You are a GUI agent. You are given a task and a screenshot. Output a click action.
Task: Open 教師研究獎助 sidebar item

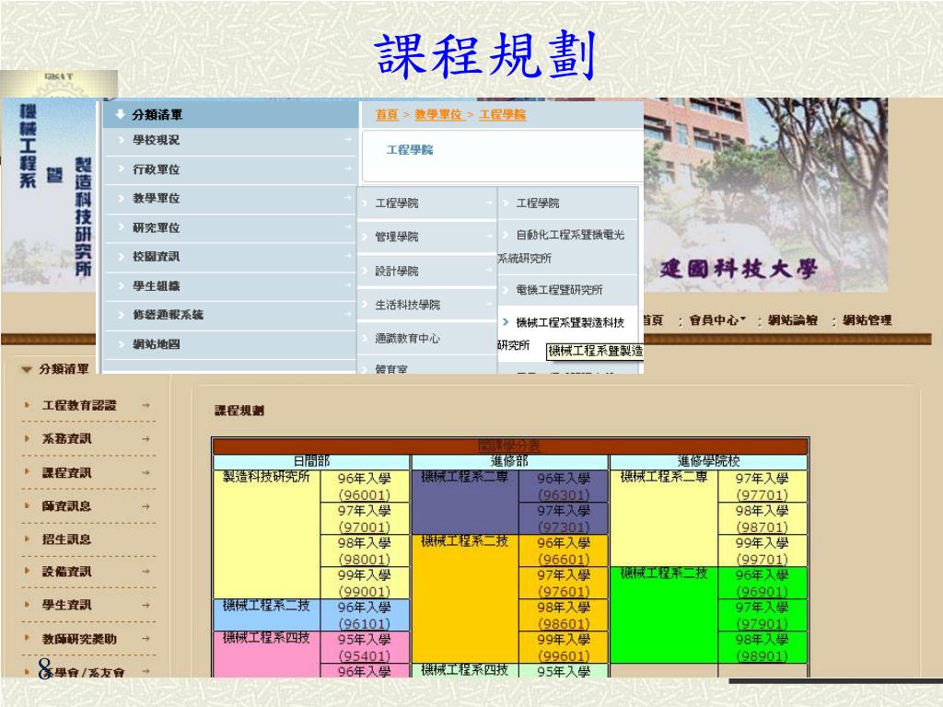79,639
